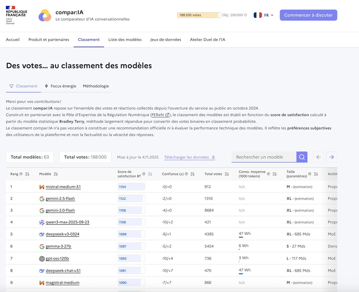The width and height of the screenshot is (359, 292).
Task: Sort by Modèle column icon
Action: [56, 174]
